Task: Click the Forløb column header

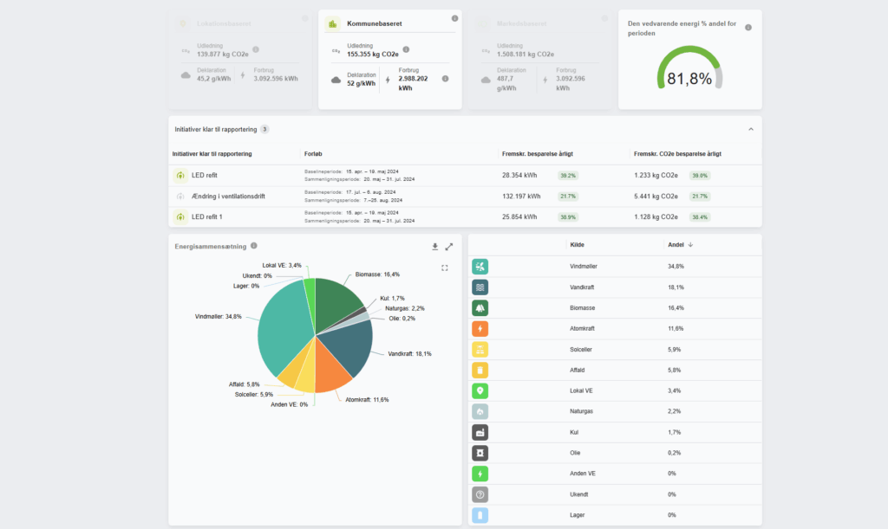Action: tap(313, 154)
